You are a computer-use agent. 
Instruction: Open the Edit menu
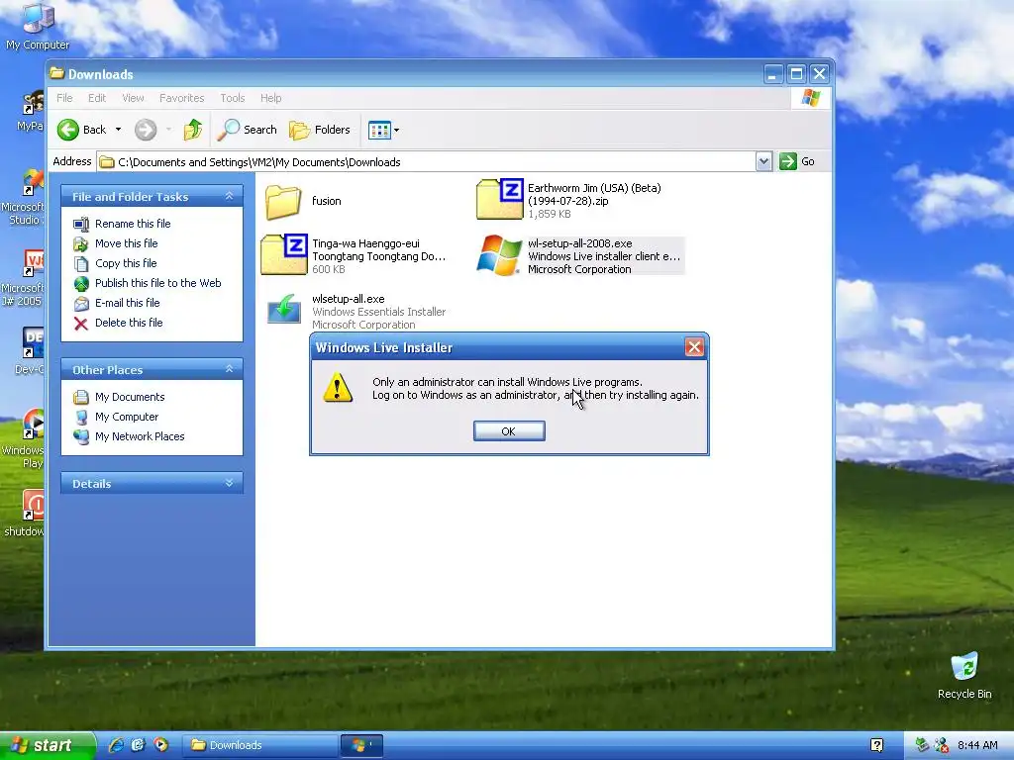click(x=97, y=98)
